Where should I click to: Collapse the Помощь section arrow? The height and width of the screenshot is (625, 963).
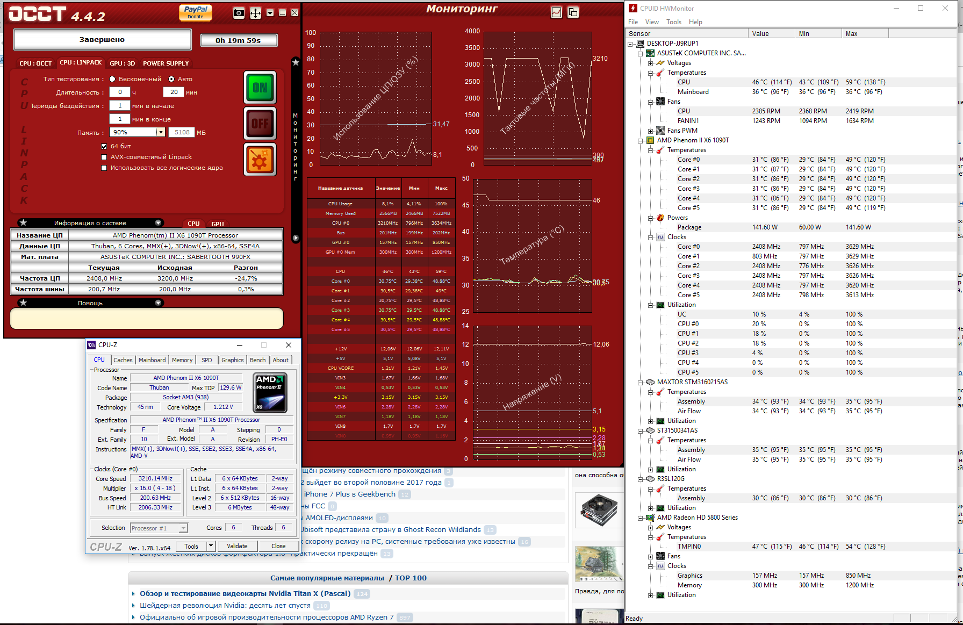pyautogui.click(x=158, y=303)
